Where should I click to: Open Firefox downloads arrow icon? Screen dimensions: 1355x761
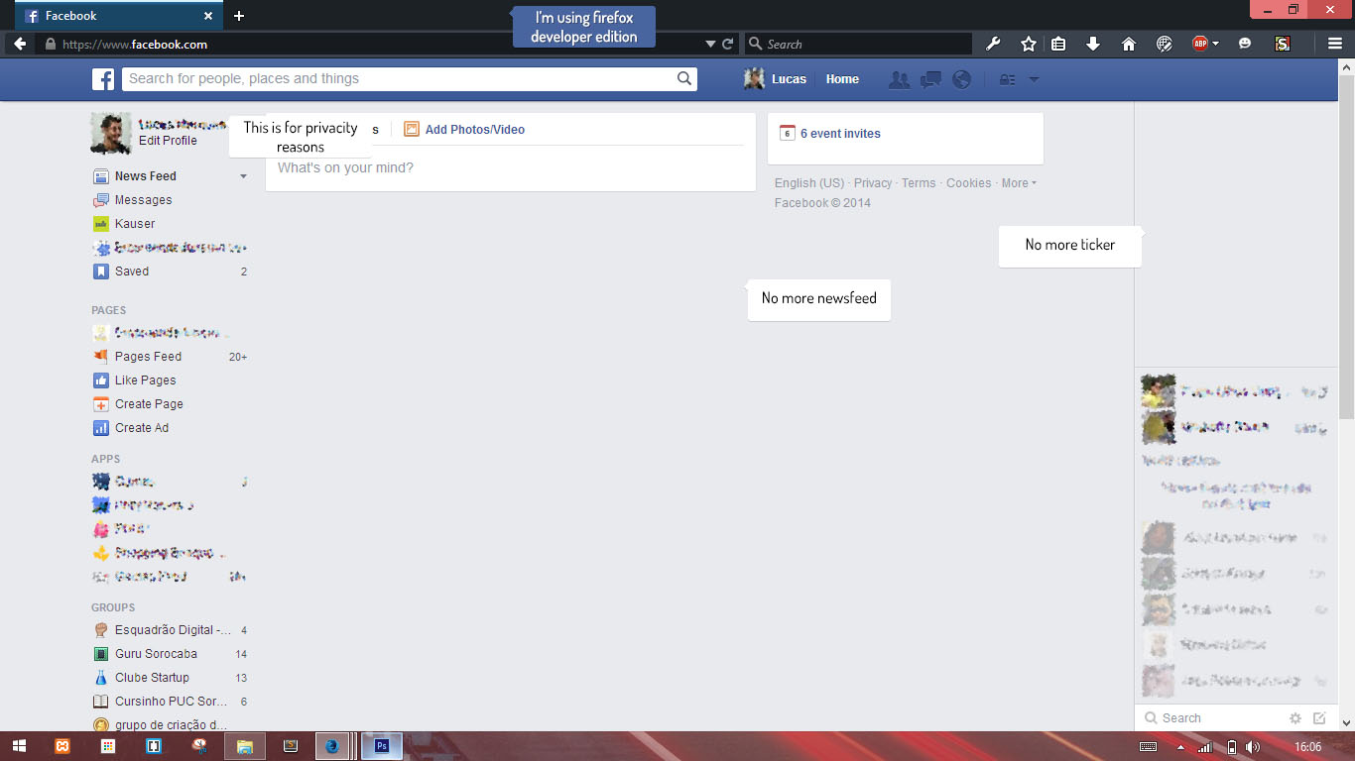[1093, 44]
